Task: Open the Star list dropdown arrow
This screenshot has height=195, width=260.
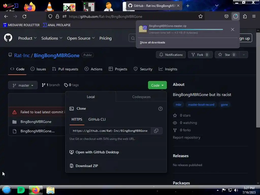Action: (x=243, y=55)
